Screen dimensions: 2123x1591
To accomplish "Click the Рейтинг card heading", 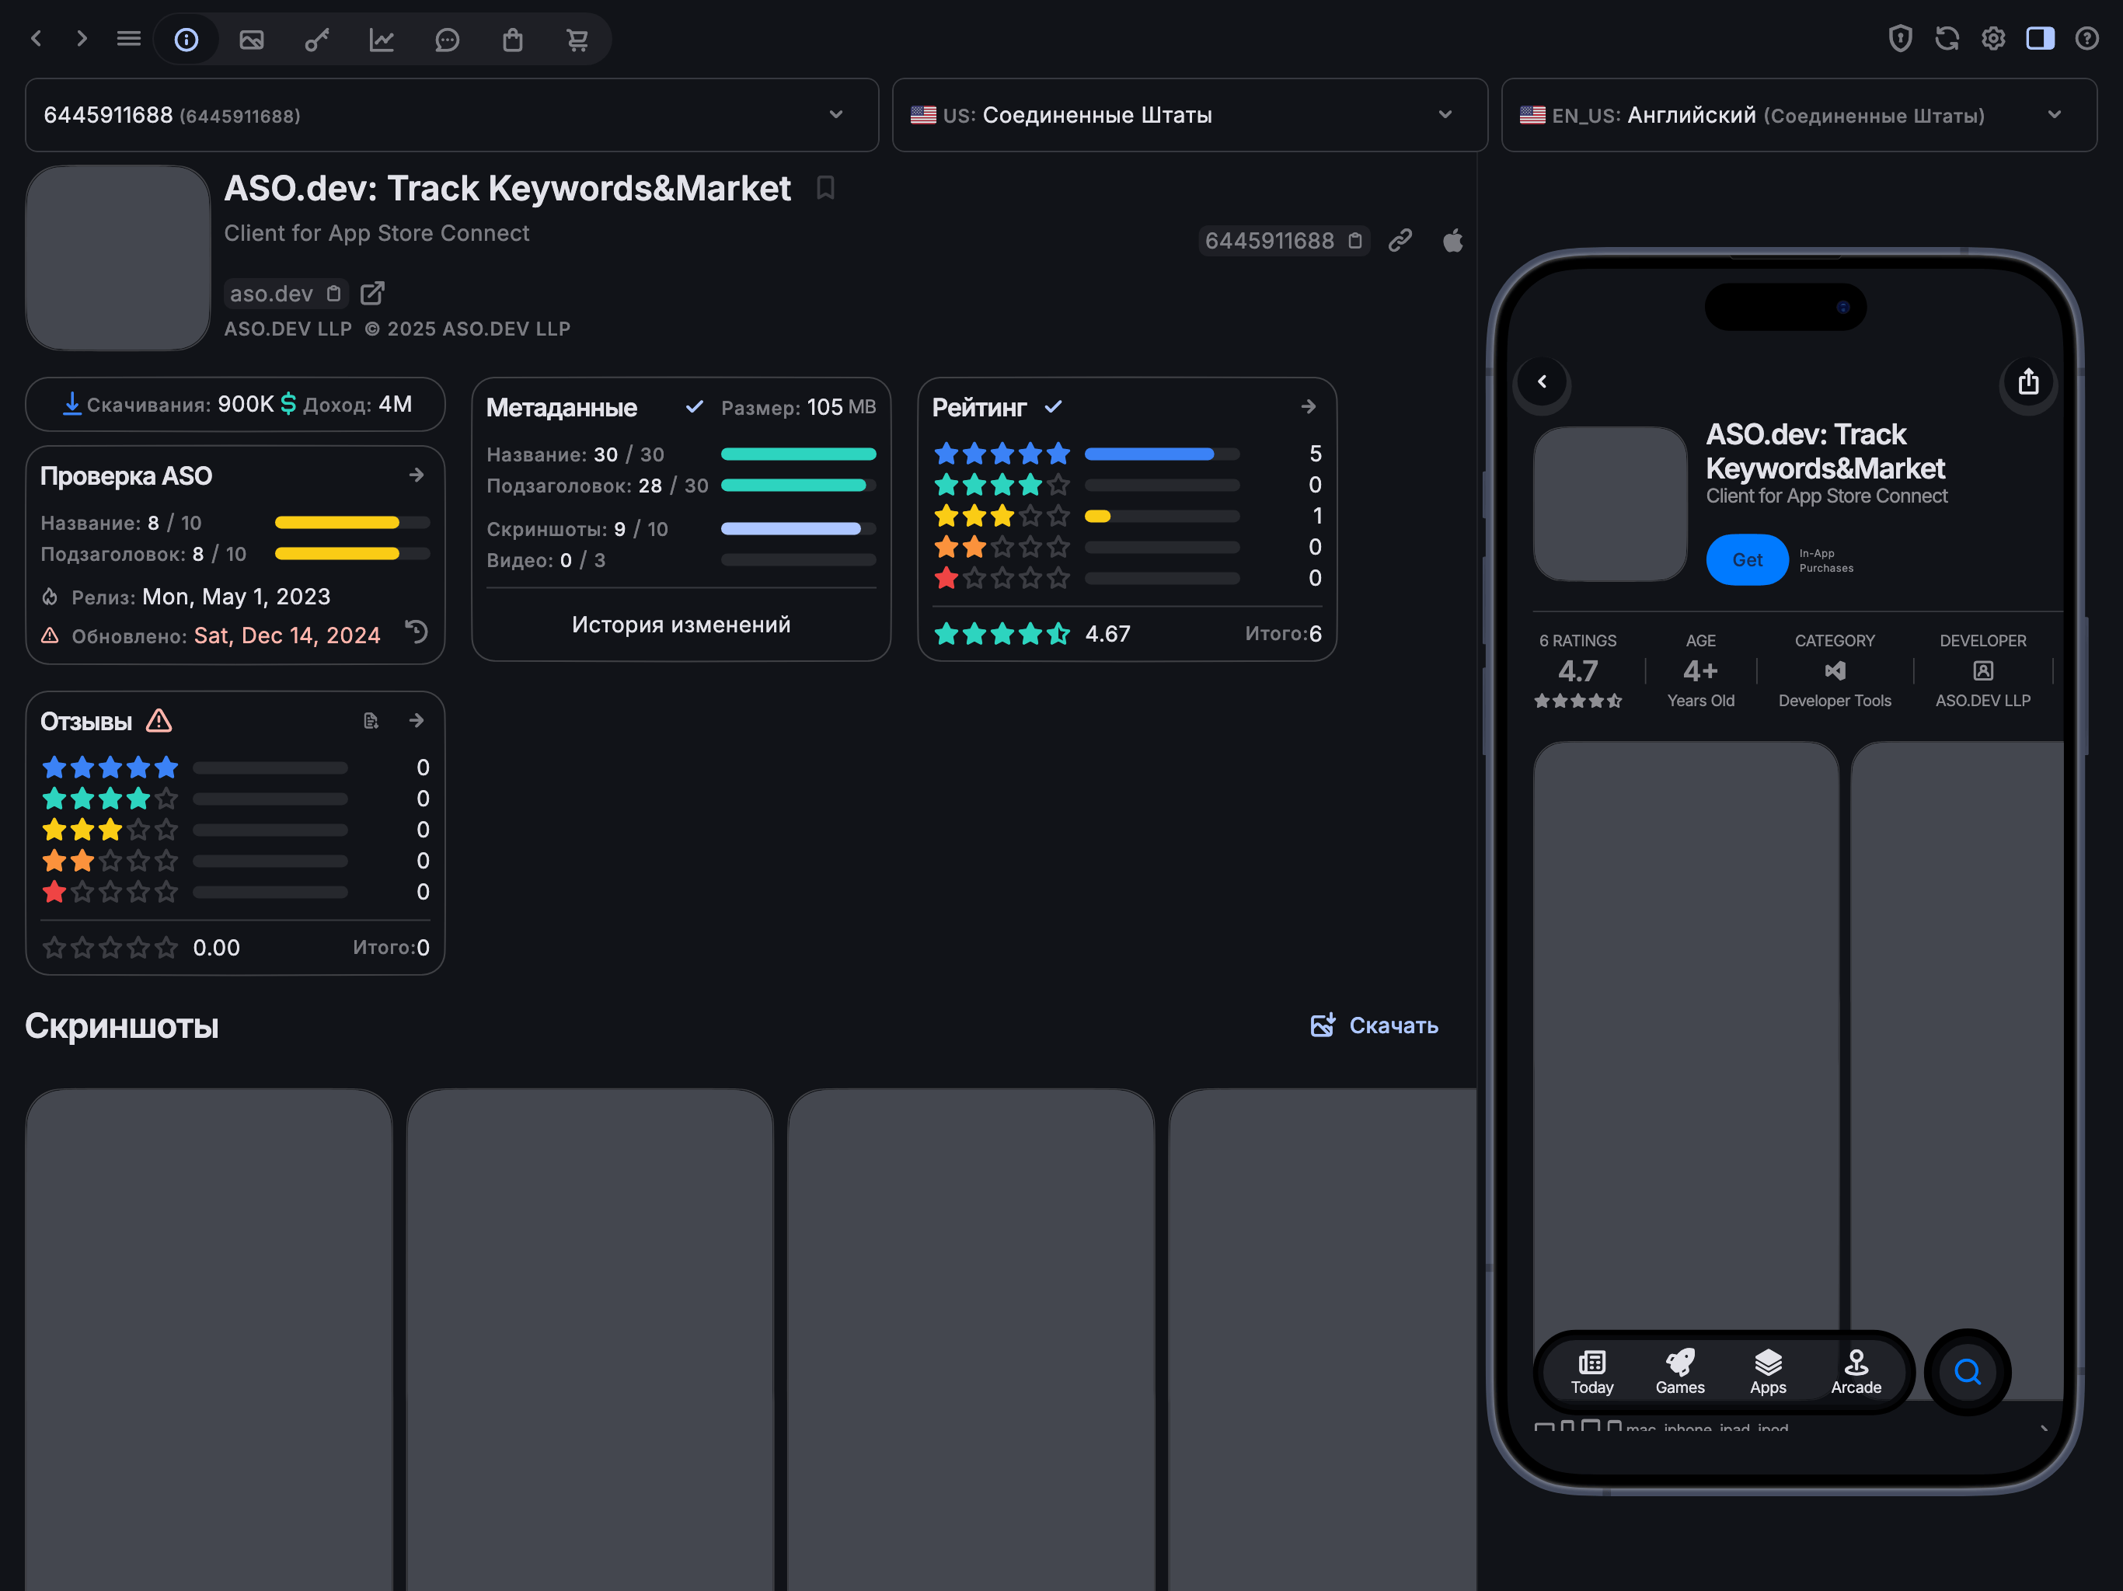I will [979, 408].
